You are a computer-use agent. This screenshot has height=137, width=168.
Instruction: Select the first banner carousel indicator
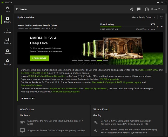pyautogui.click(x=74, y=61)
